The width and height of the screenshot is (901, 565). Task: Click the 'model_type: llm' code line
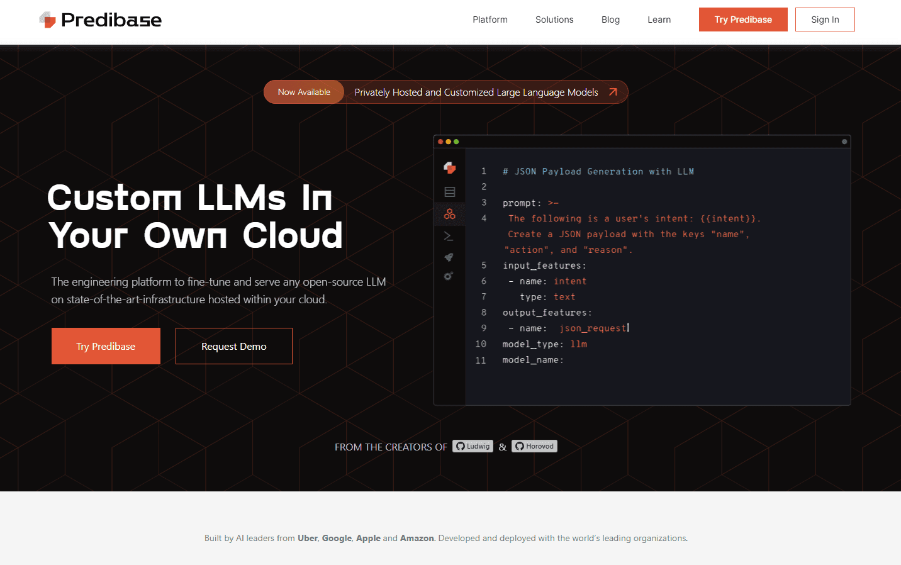545,344
